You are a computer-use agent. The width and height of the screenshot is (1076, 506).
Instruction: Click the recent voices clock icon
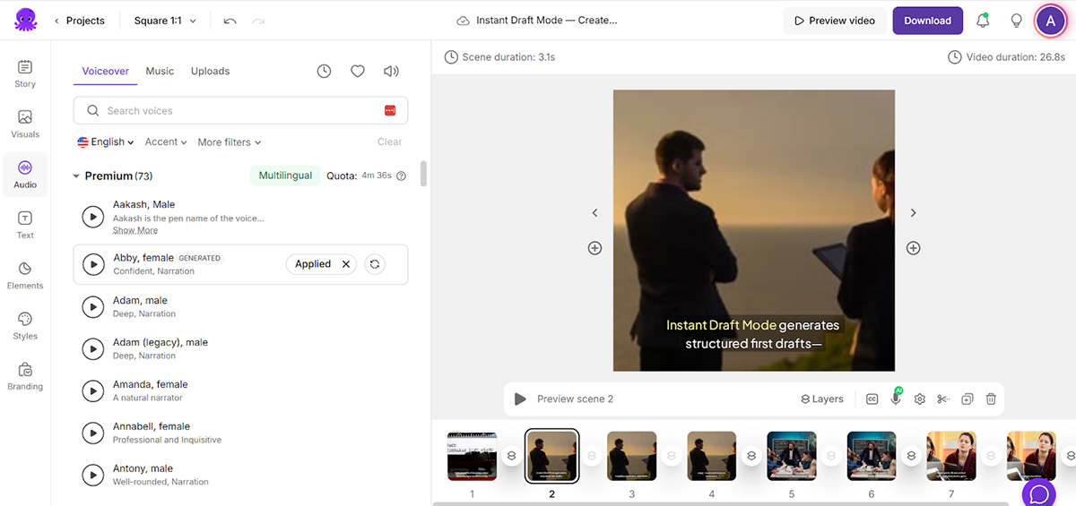point(324,72)
